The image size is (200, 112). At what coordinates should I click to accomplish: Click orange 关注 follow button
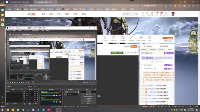pos(134,47)
